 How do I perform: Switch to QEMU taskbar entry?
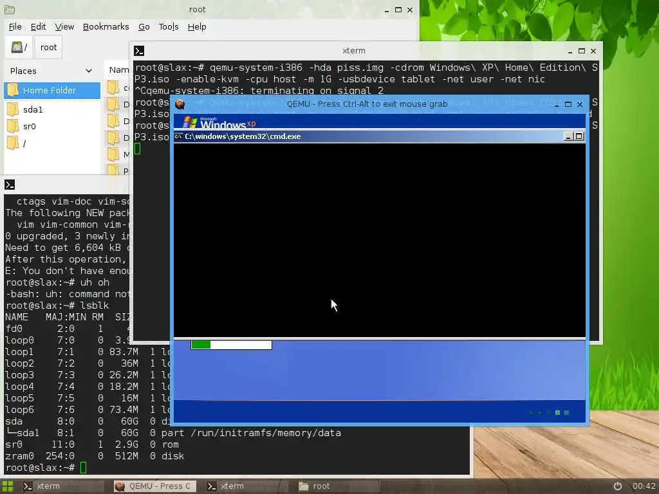[154, 486]
